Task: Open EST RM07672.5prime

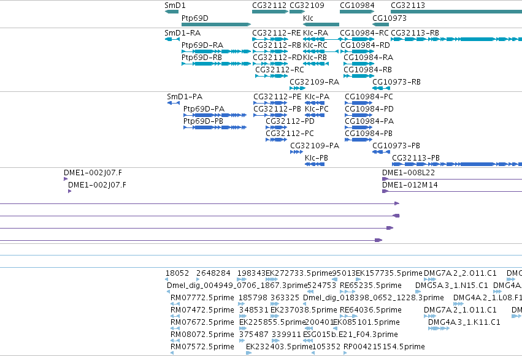Action: coord(175,328)
